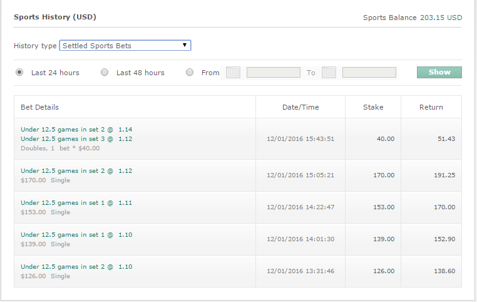Click the Return column header

tap(431, 107)
